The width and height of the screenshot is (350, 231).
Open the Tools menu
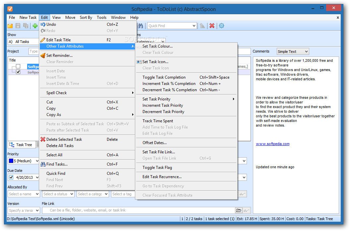click(101, 18)
